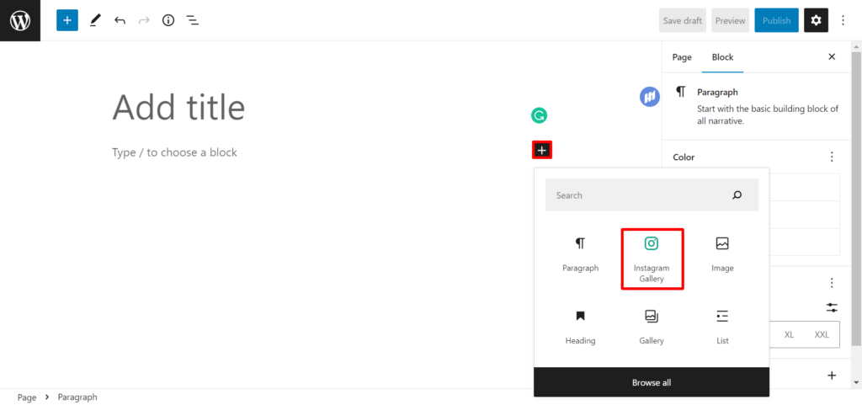Choose the List block
The image size is (862, 405).
[722, 327]
